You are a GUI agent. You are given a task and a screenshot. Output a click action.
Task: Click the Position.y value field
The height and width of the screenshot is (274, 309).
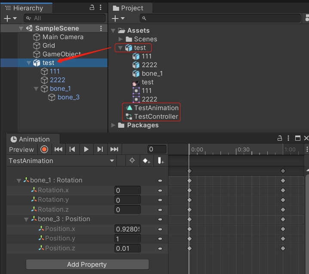tap(127, 238)
